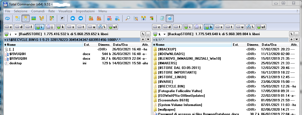
Task: Open left panel directory history arrow
Action: tap(148, 40)
